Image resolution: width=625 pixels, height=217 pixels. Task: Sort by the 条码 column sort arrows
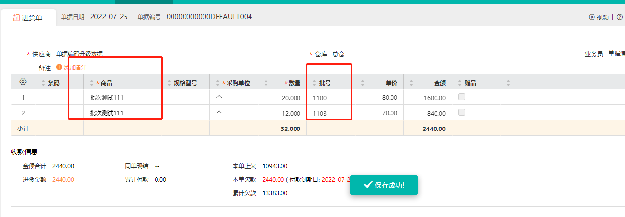(x=43, y=83)
